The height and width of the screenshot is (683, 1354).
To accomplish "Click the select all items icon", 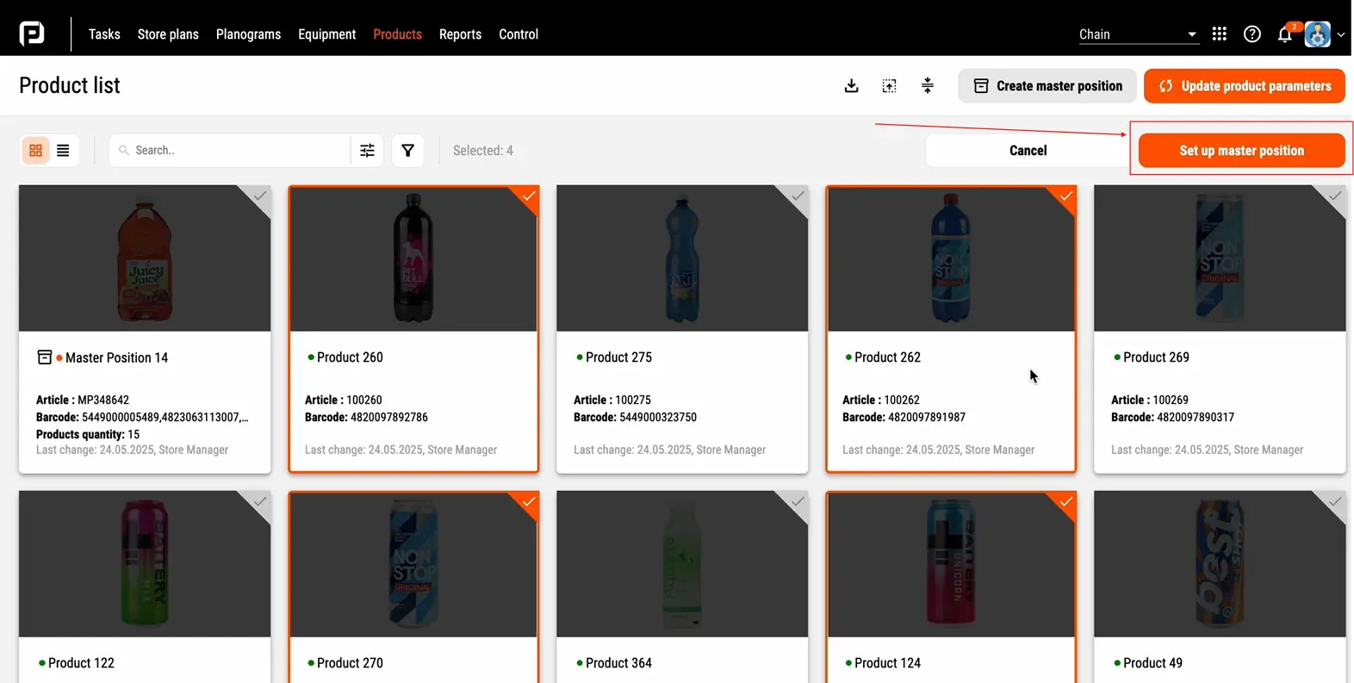I will click(889, 86).
